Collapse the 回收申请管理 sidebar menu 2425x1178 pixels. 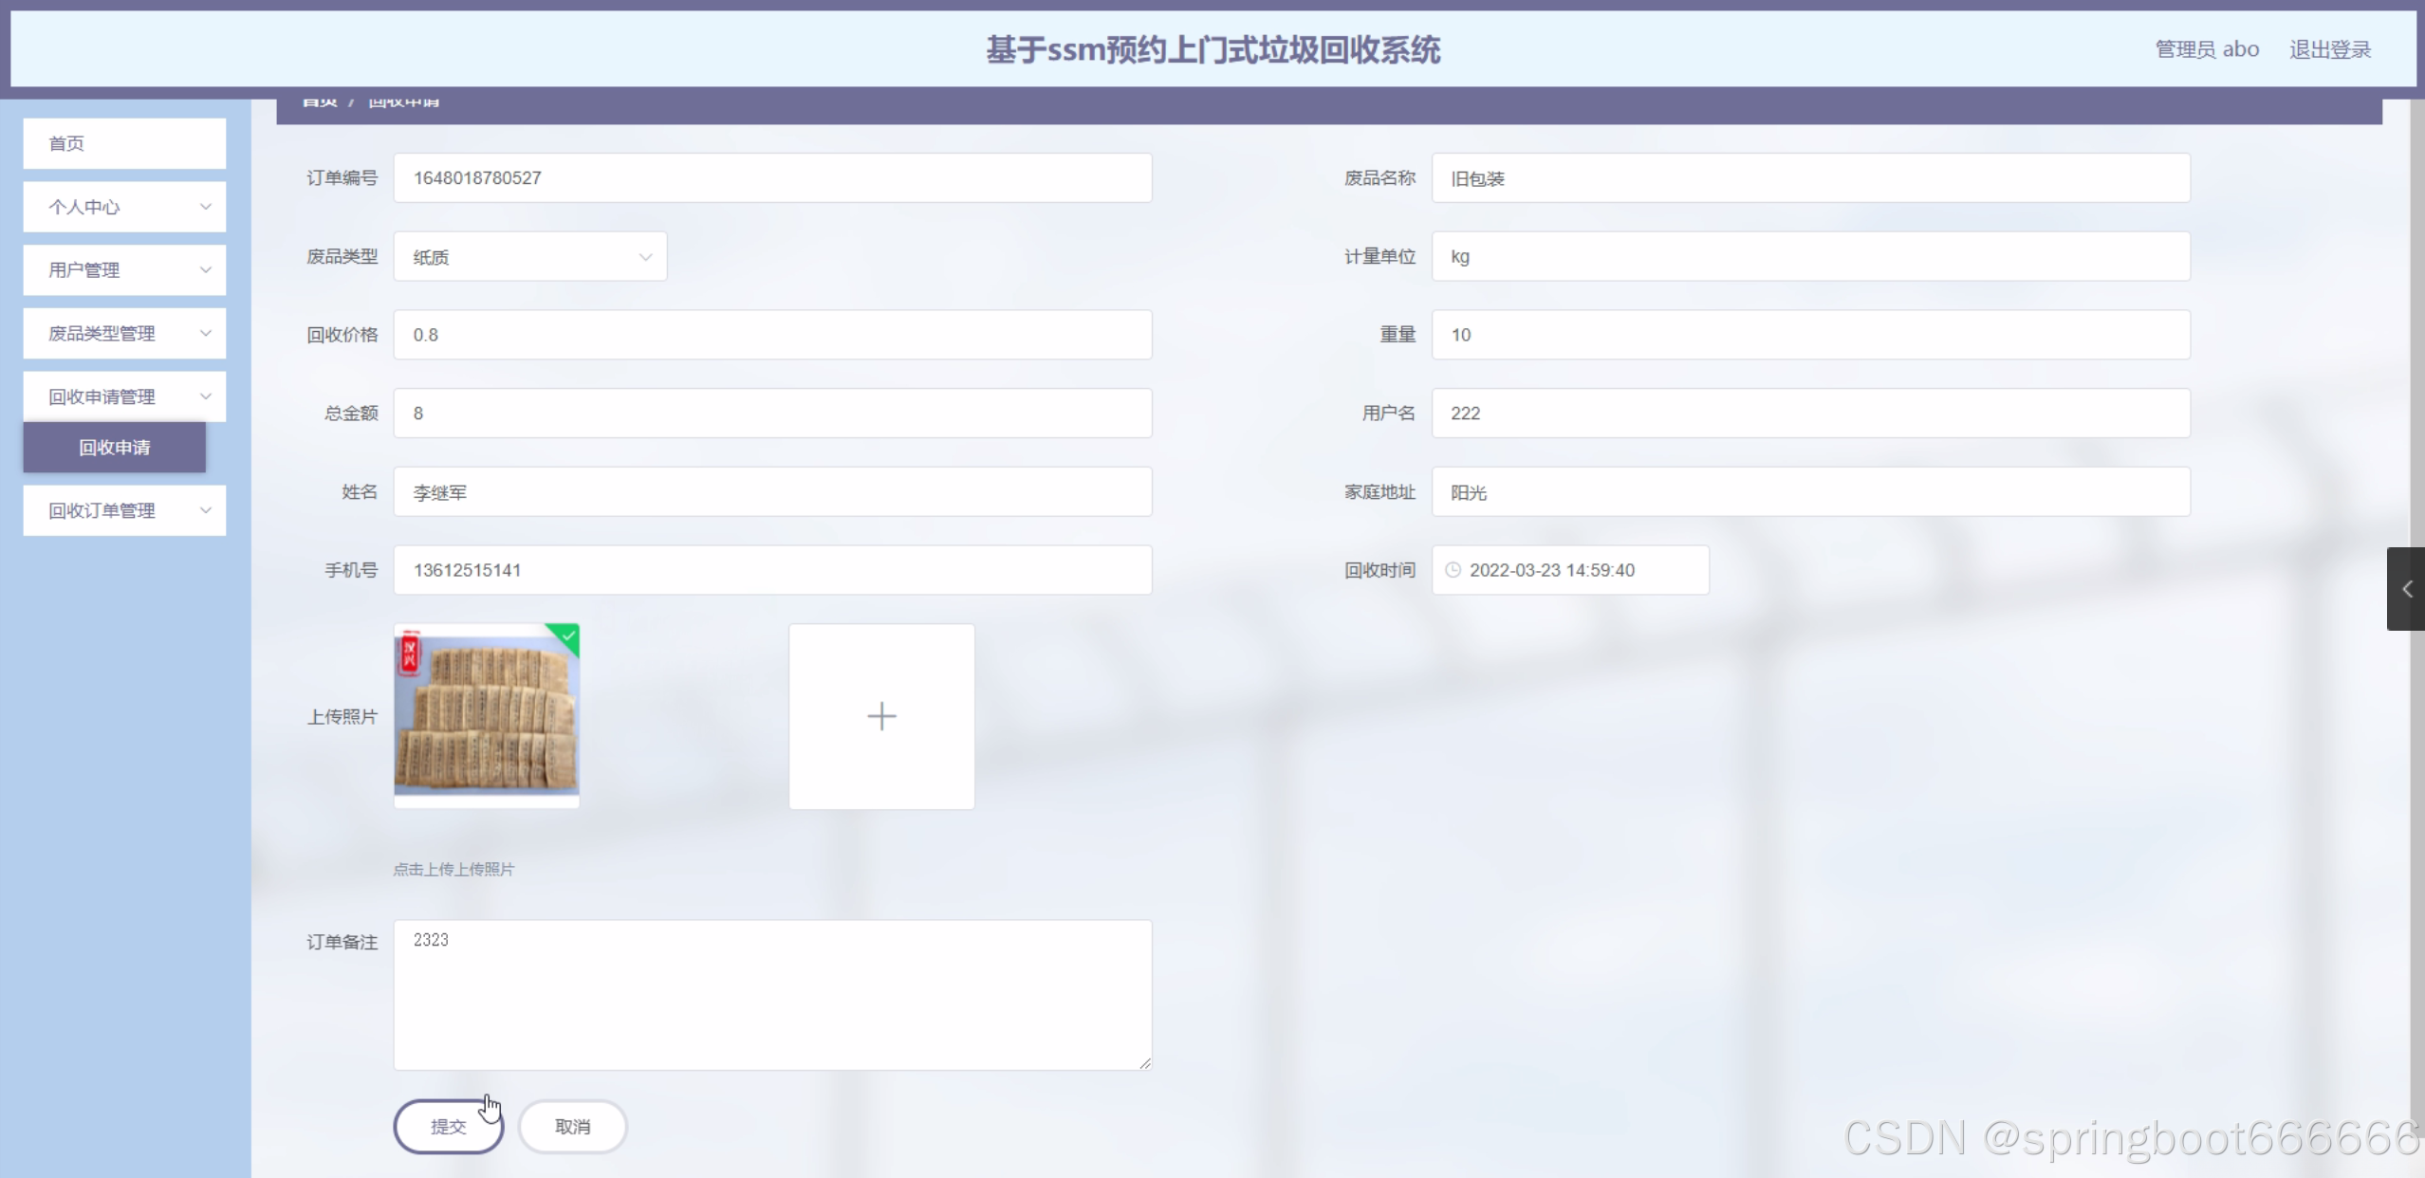point(124,396)
